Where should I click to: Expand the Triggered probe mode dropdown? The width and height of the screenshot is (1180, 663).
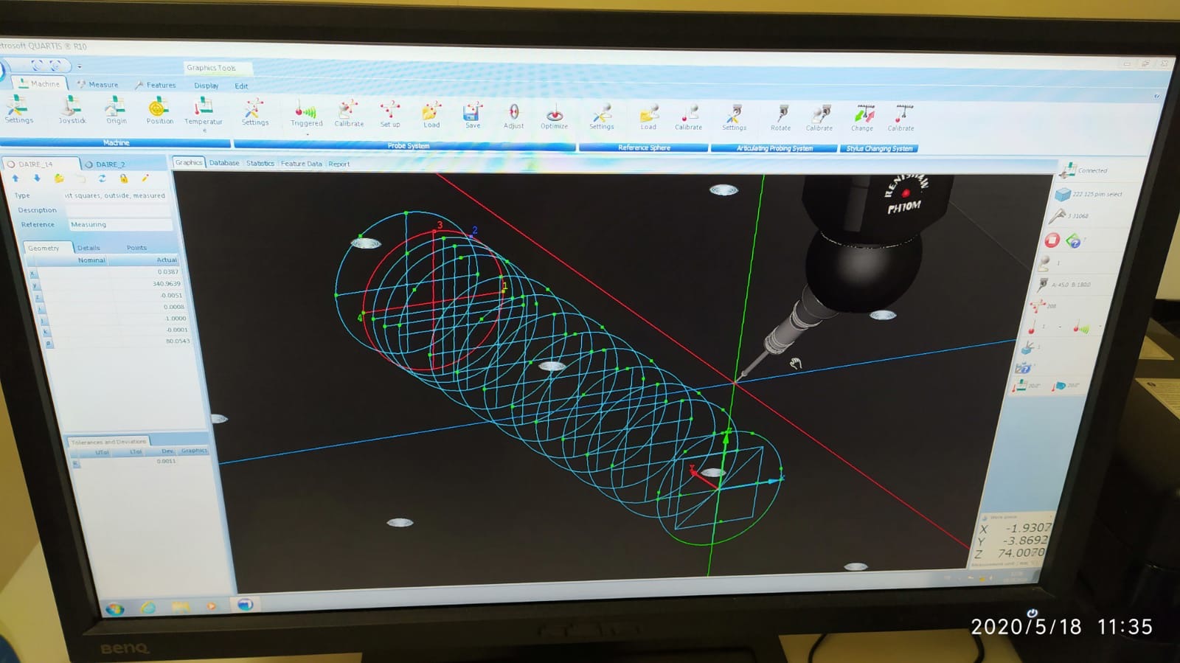point(307,134)
